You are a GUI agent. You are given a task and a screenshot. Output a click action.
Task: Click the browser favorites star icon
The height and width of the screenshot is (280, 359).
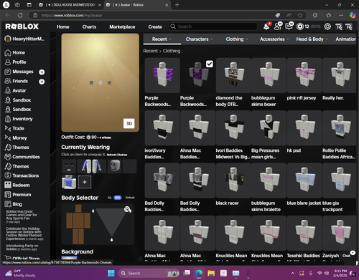(x=300, y=15)
